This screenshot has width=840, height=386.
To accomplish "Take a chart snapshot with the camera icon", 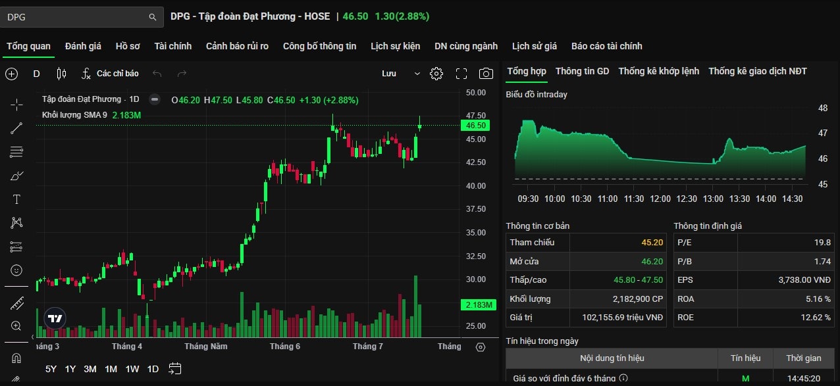I will pyautogui.click(x=486, y=74).
